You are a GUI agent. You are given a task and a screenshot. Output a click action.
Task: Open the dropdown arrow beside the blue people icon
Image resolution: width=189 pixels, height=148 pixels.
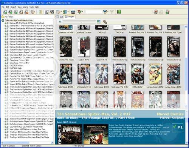pos(68,12)
